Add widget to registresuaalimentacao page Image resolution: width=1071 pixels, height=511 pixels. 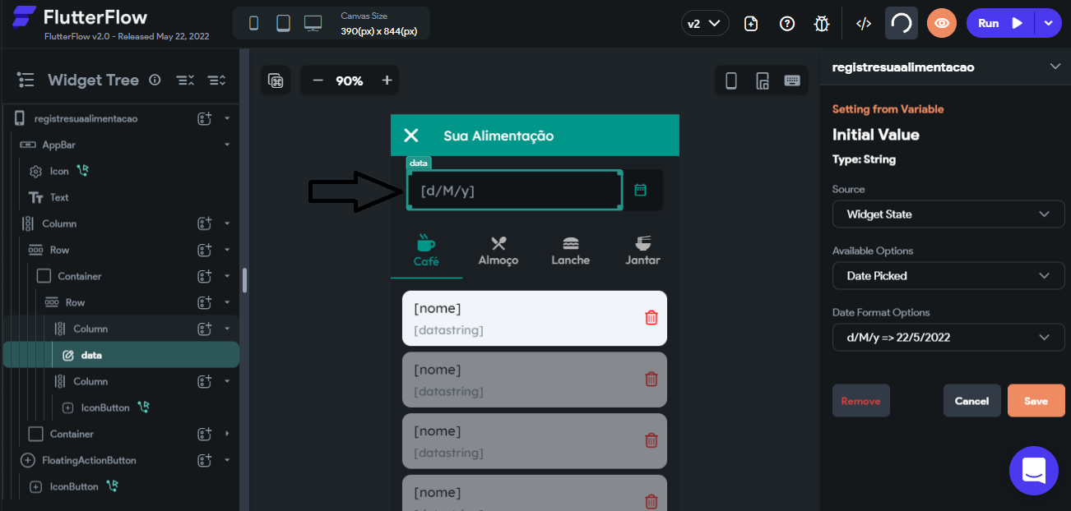pyautogui.click(x=205, y=118)
